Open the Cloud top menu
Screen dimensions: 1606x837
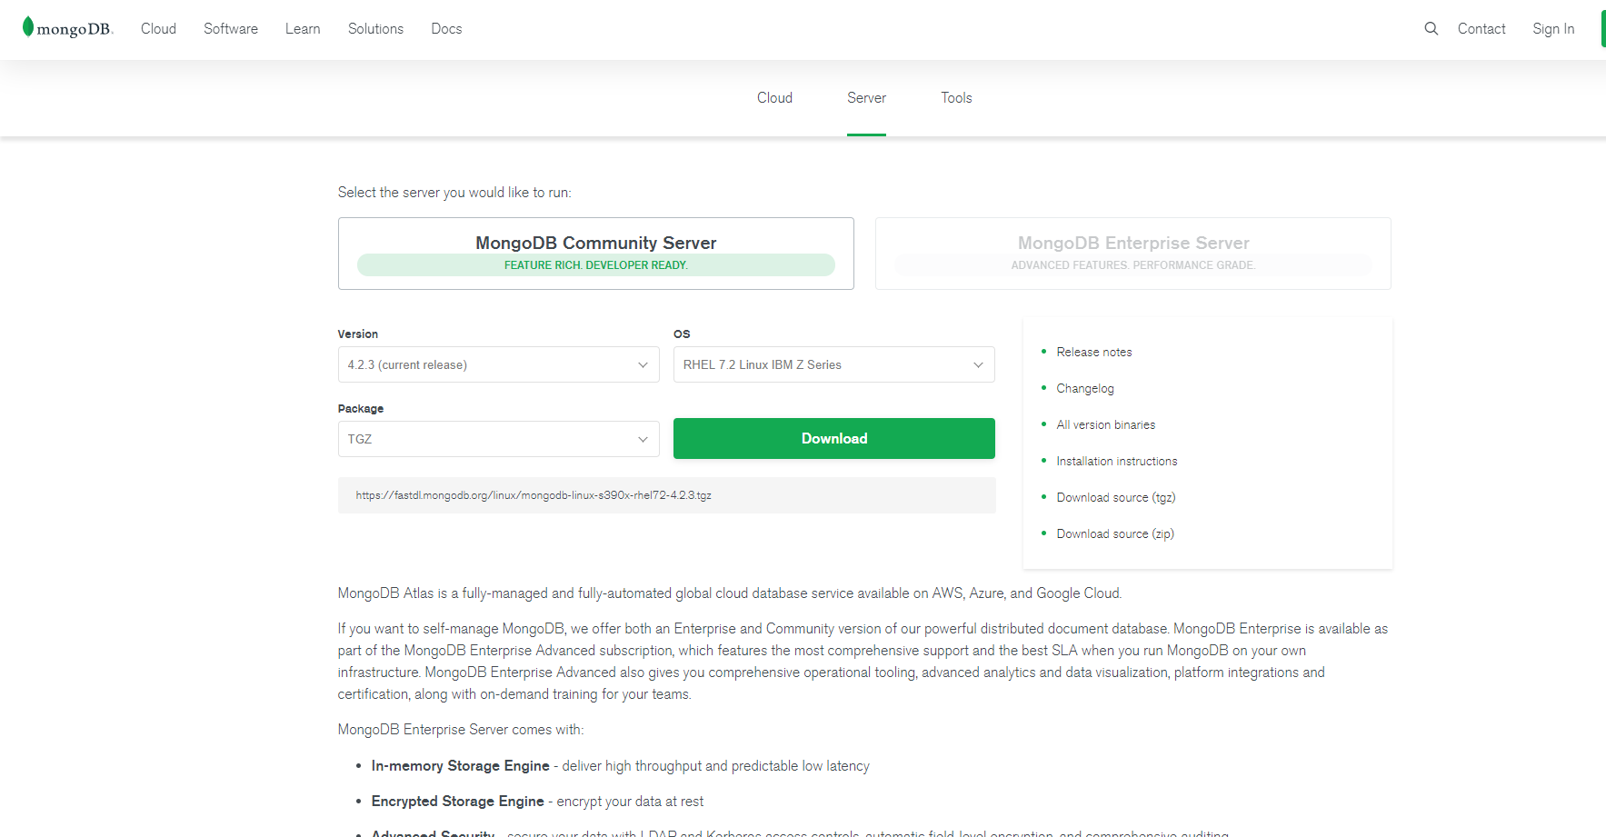158,29
